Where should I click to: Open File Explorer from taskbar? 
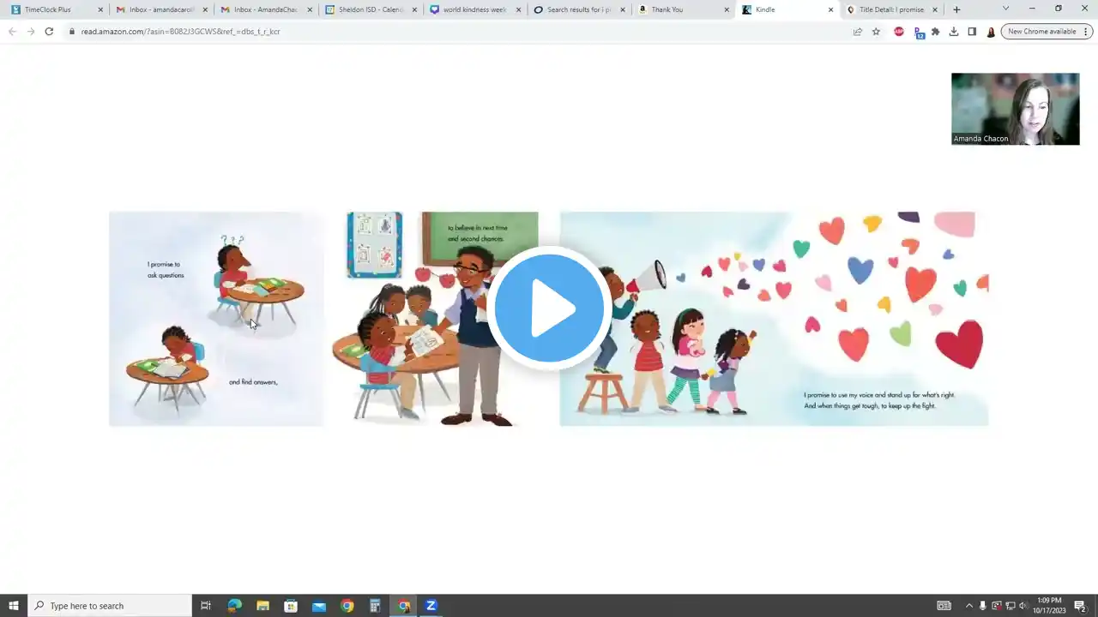[x=262, y=606]
